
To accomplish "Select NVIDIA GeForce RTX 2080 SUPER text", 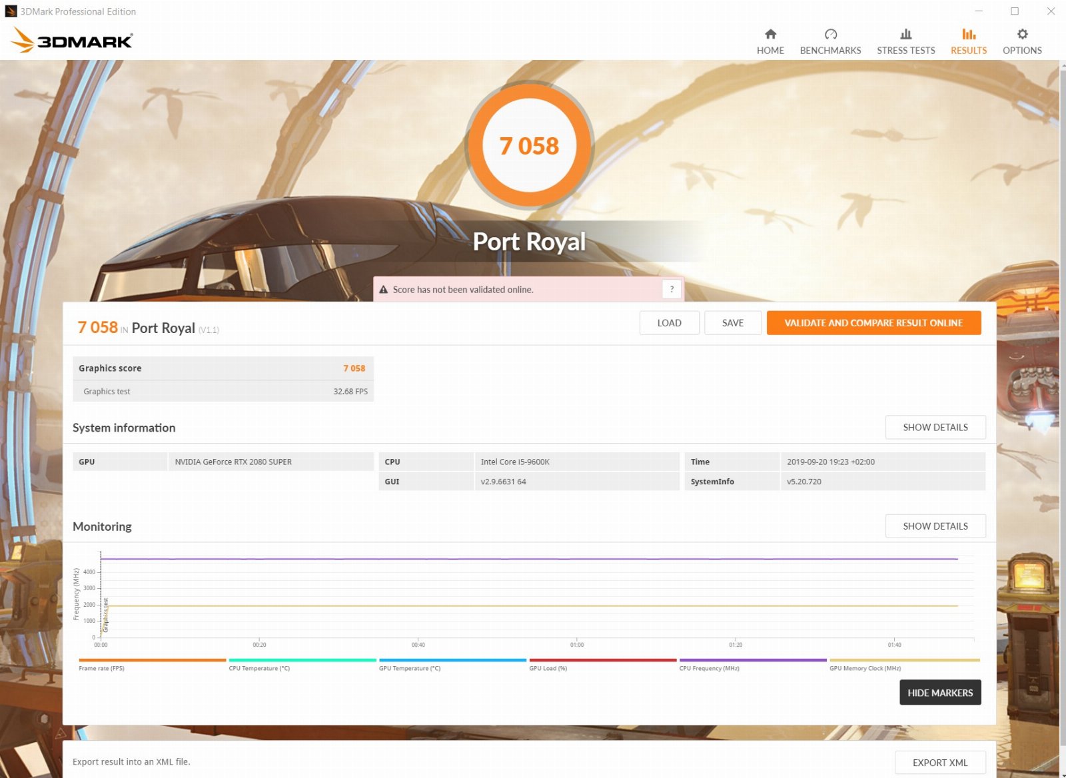I will click(x=233, y=462).
